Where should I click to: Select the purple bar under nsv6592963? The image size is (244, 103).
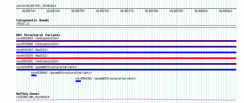click(126, 41)
